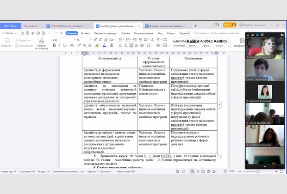Toggle underline formatting

pyautogui.click(x=65, y=46)
